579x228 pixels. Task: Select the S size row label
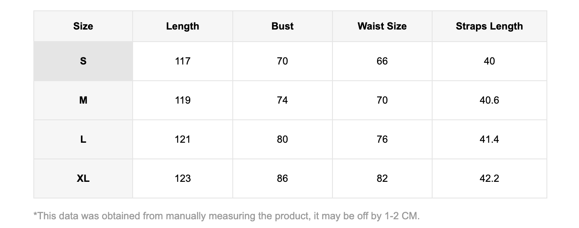pos(83,61)
